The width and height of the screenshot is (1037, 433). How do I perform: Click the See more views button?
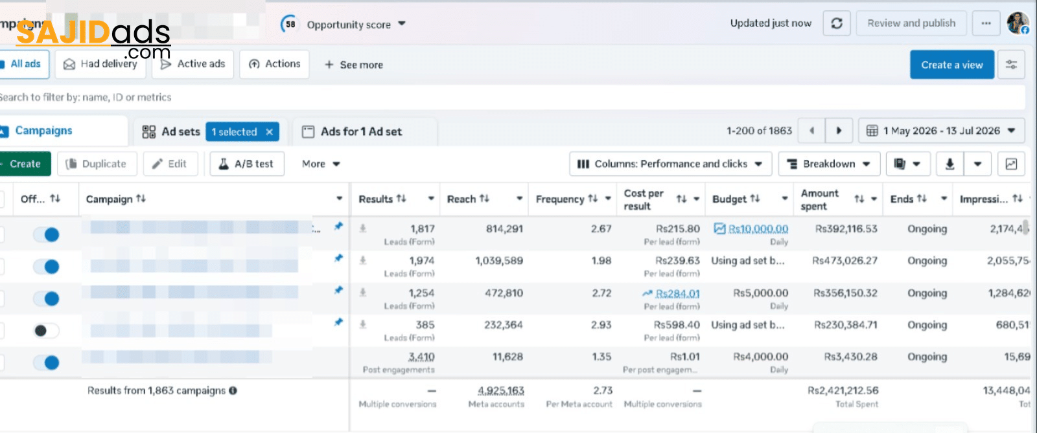click(354, 65)
